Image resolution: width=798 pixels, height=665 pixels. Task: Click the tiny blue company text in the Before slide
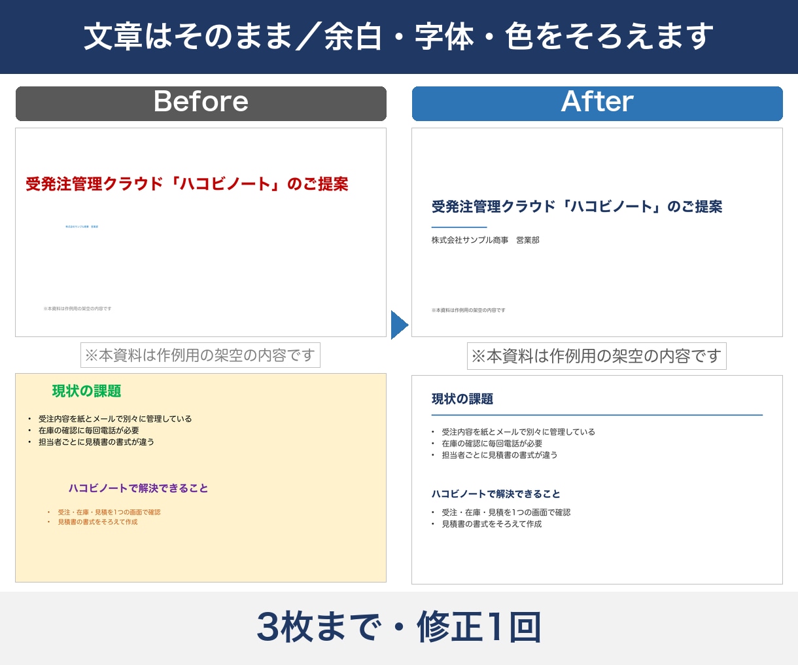tap(82, 226)
